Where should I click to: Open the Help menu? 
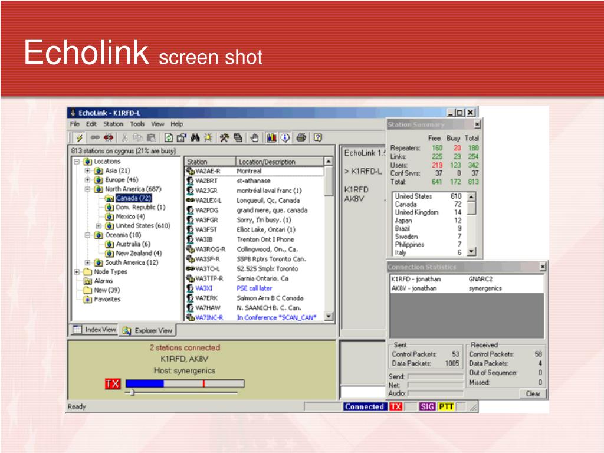tap(177, 124)
